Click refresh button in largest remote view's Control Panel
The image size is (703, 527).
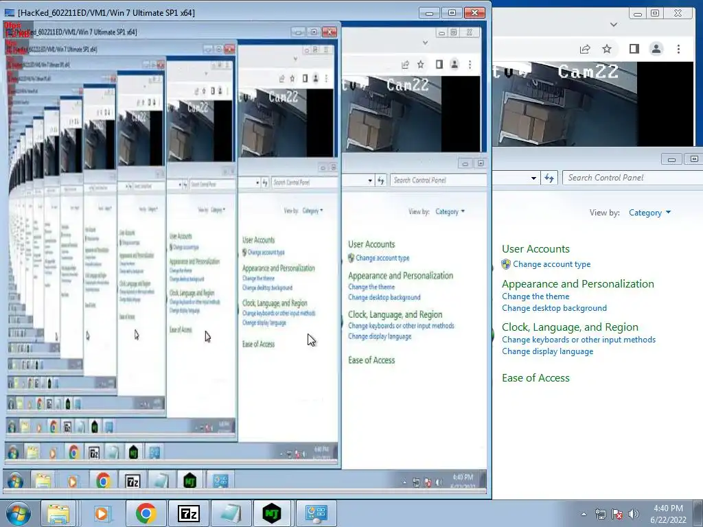(380, 180)
